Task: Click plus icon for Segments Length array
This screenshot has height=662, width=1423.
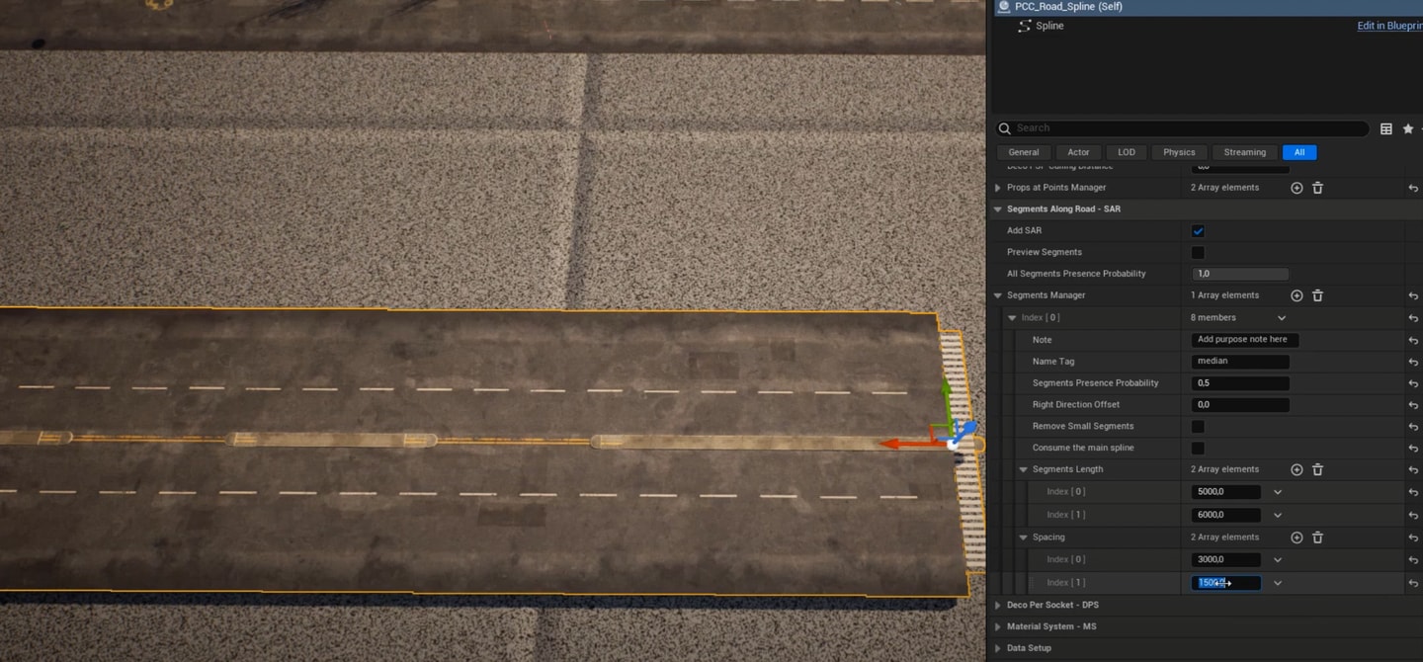Action: click(x=1297, y=469)
